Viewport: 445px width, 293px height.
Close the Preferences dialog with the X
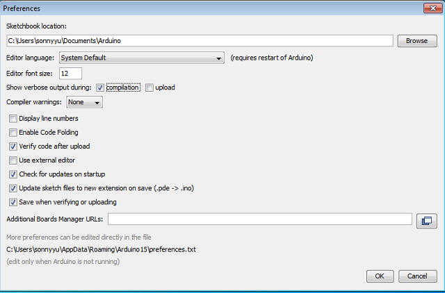(x=432, y=8)
